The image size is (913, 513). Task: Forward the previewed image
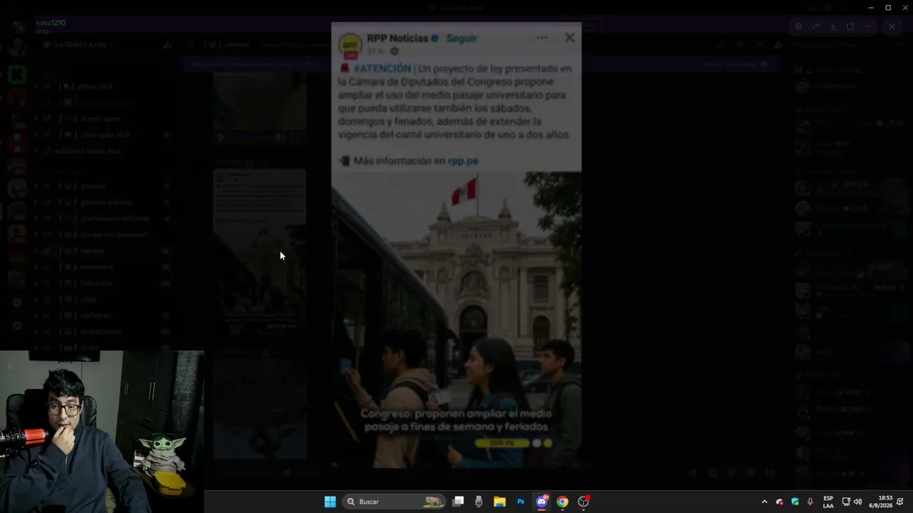coord(816,26)
